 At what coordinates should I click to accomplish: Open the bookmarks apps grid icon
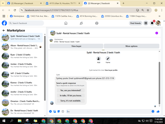pos(4,16)
